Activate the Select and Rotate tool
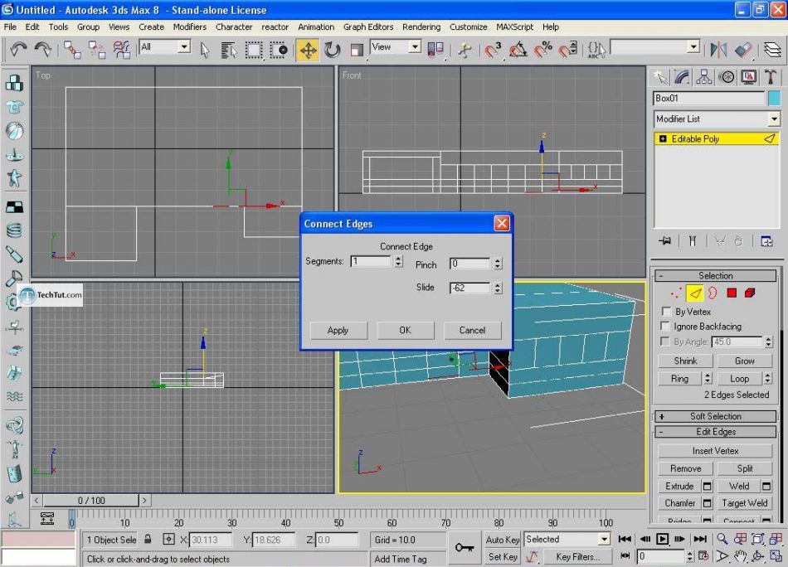The image size is (788, 567). point(332,50)
